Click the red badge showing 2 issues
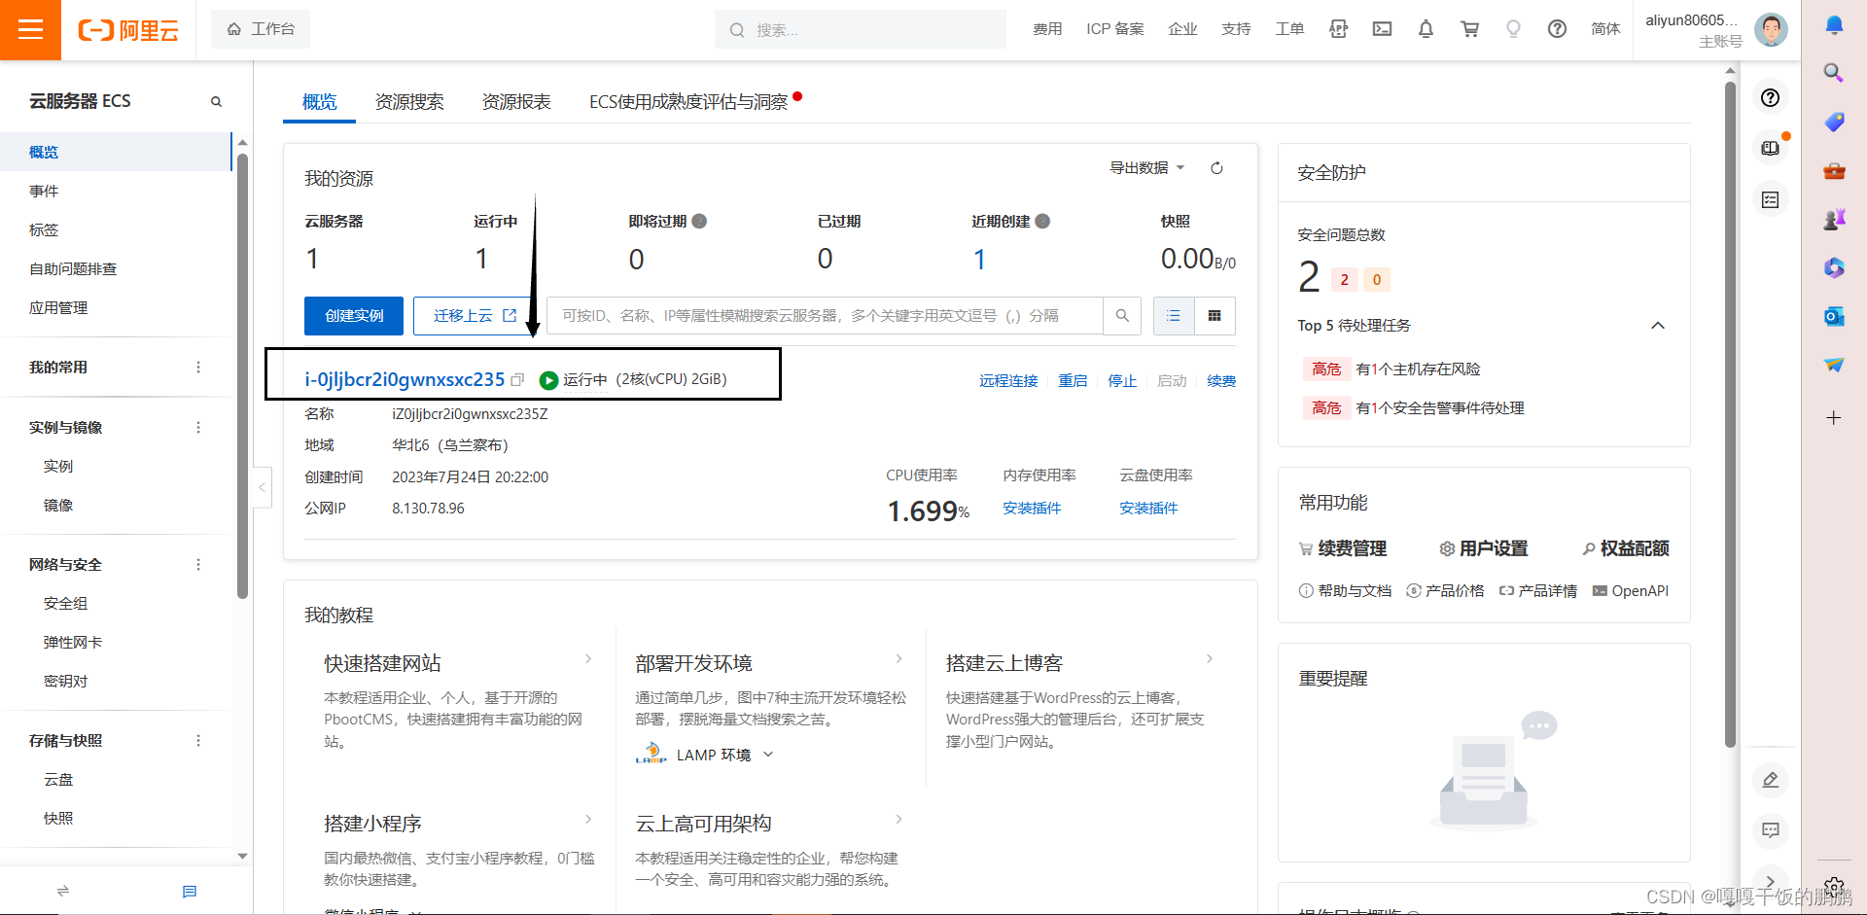Image resolution: width=1867 pixels, height=915 pixels. click(1344, 280)
